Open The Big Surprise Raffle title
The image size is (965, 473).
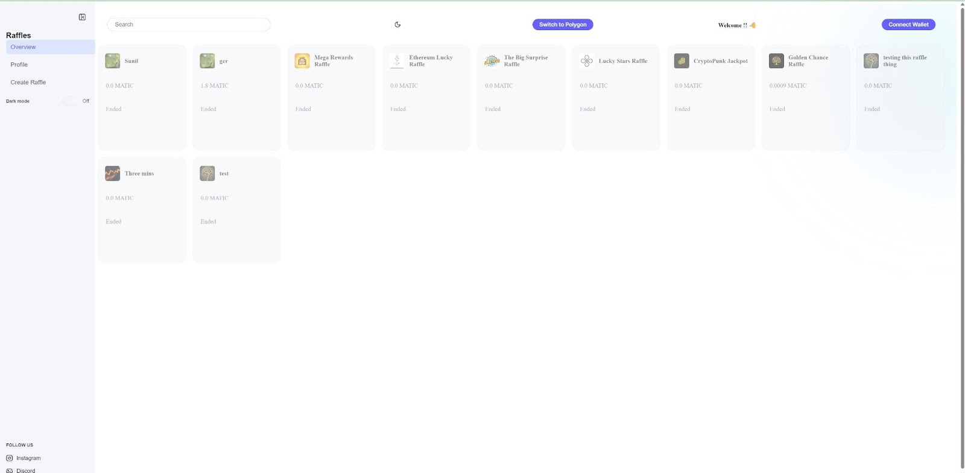coord(526,61)
